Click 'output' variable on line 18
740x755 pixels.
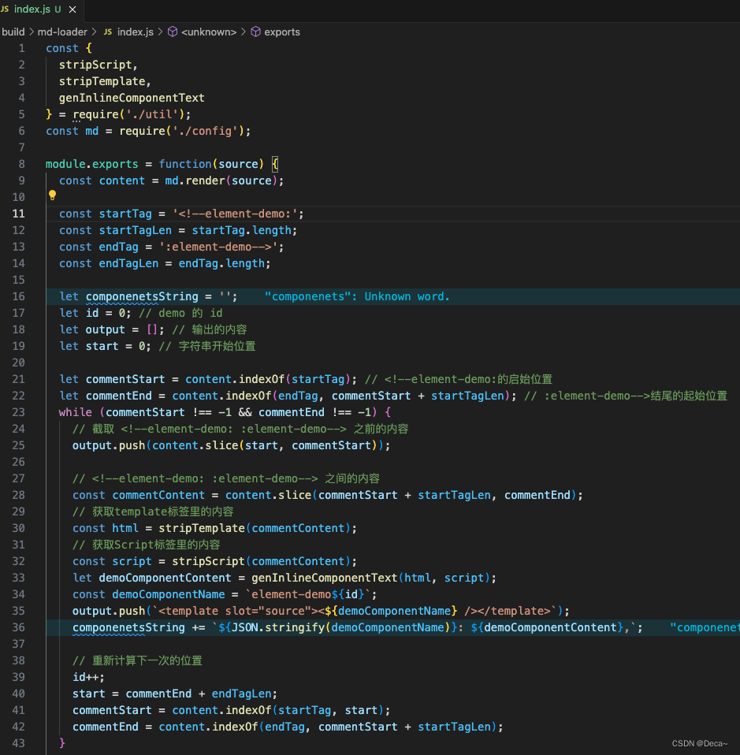pos(105,330)
